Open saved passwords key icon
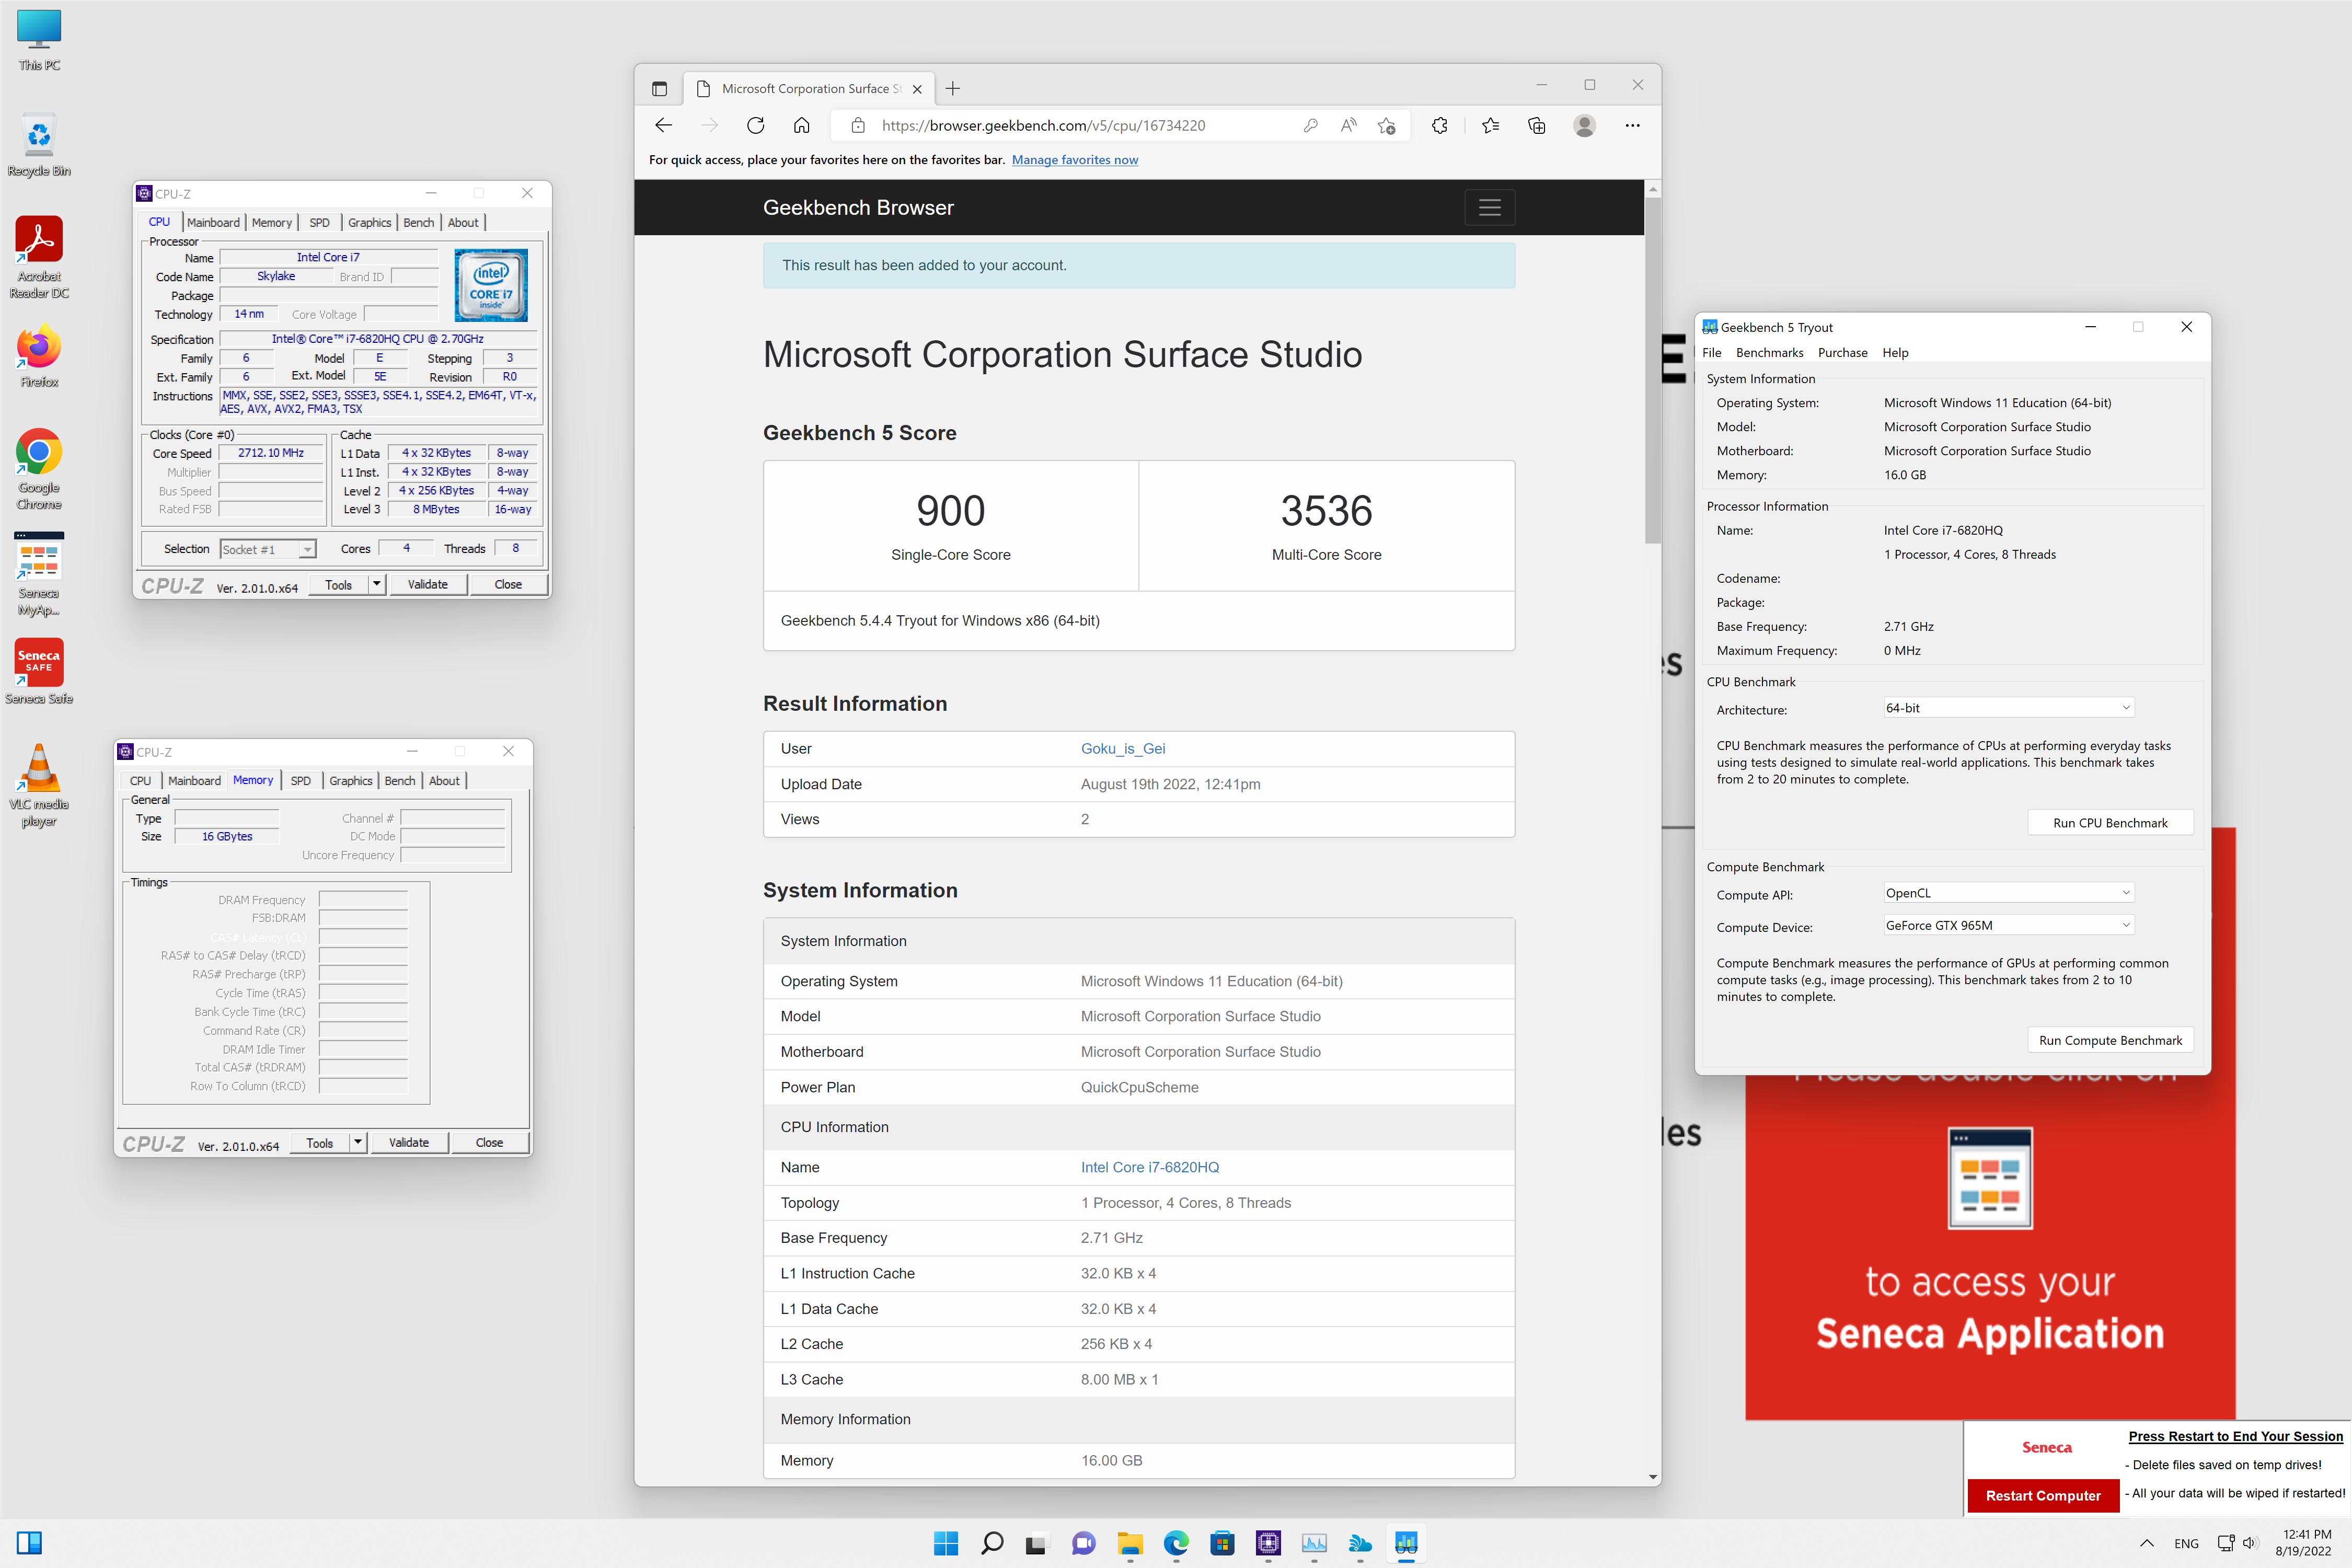Image resolution: width=2352 pixels, height=1568 pixels. tap(1310, 125)
